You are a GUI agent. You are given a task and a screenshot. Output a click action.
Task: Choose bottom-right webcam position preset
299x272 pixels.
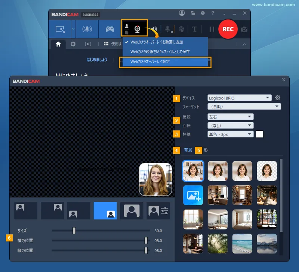click(105, 211)
